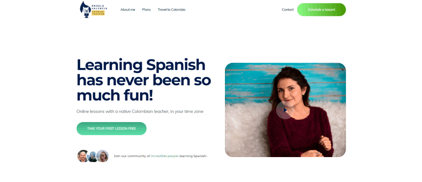Click the yellow Spanish Teacher logo badge
The width and height of the screenshot is (422, 182).
[x=98, y=13]
